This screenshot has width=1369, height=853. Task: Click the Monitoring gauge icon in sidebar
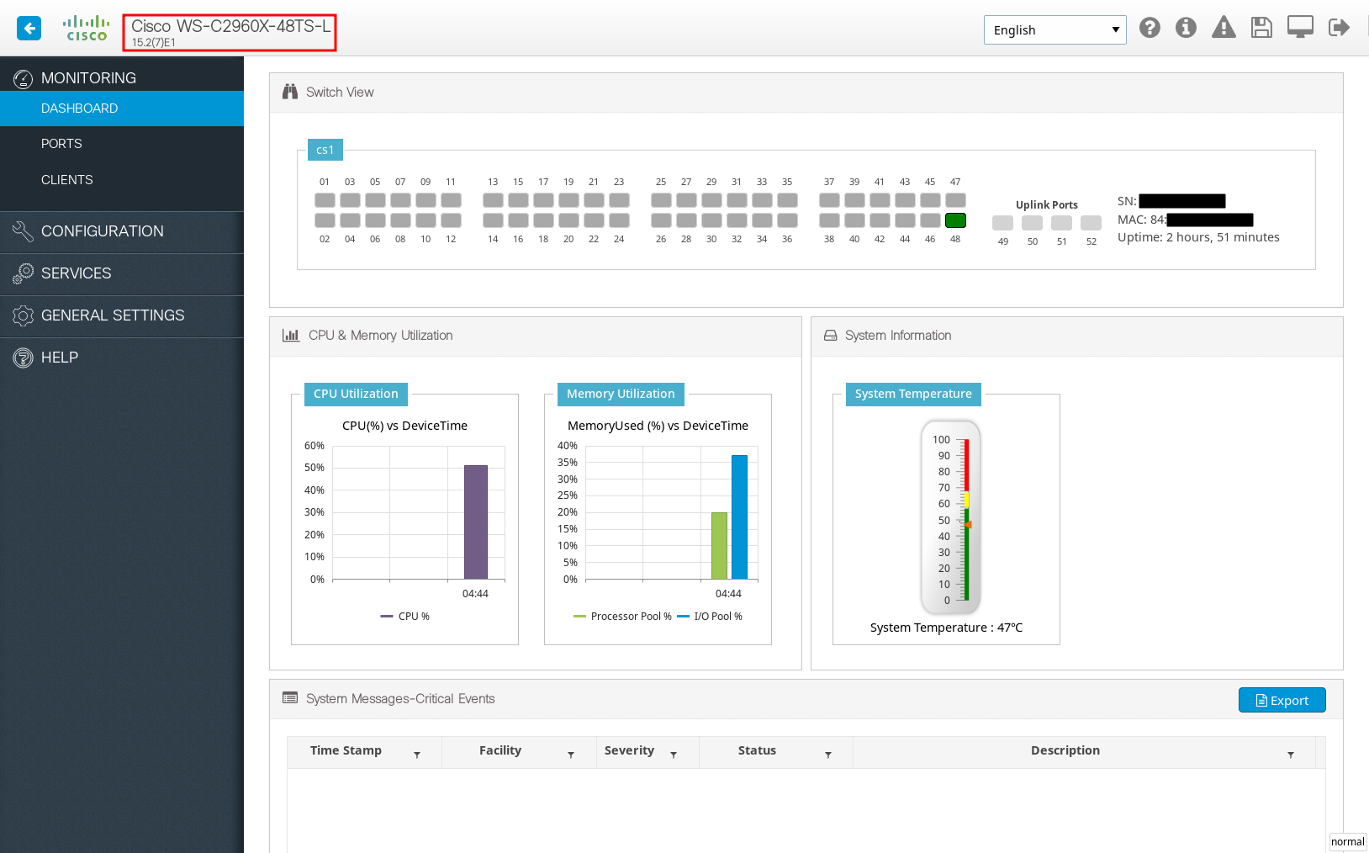click(x=23, y=79)
